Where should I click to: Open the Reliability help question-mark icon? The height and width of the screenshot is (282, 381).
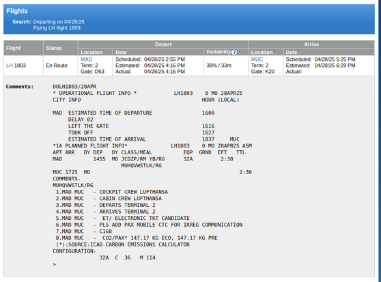(234, 52)
